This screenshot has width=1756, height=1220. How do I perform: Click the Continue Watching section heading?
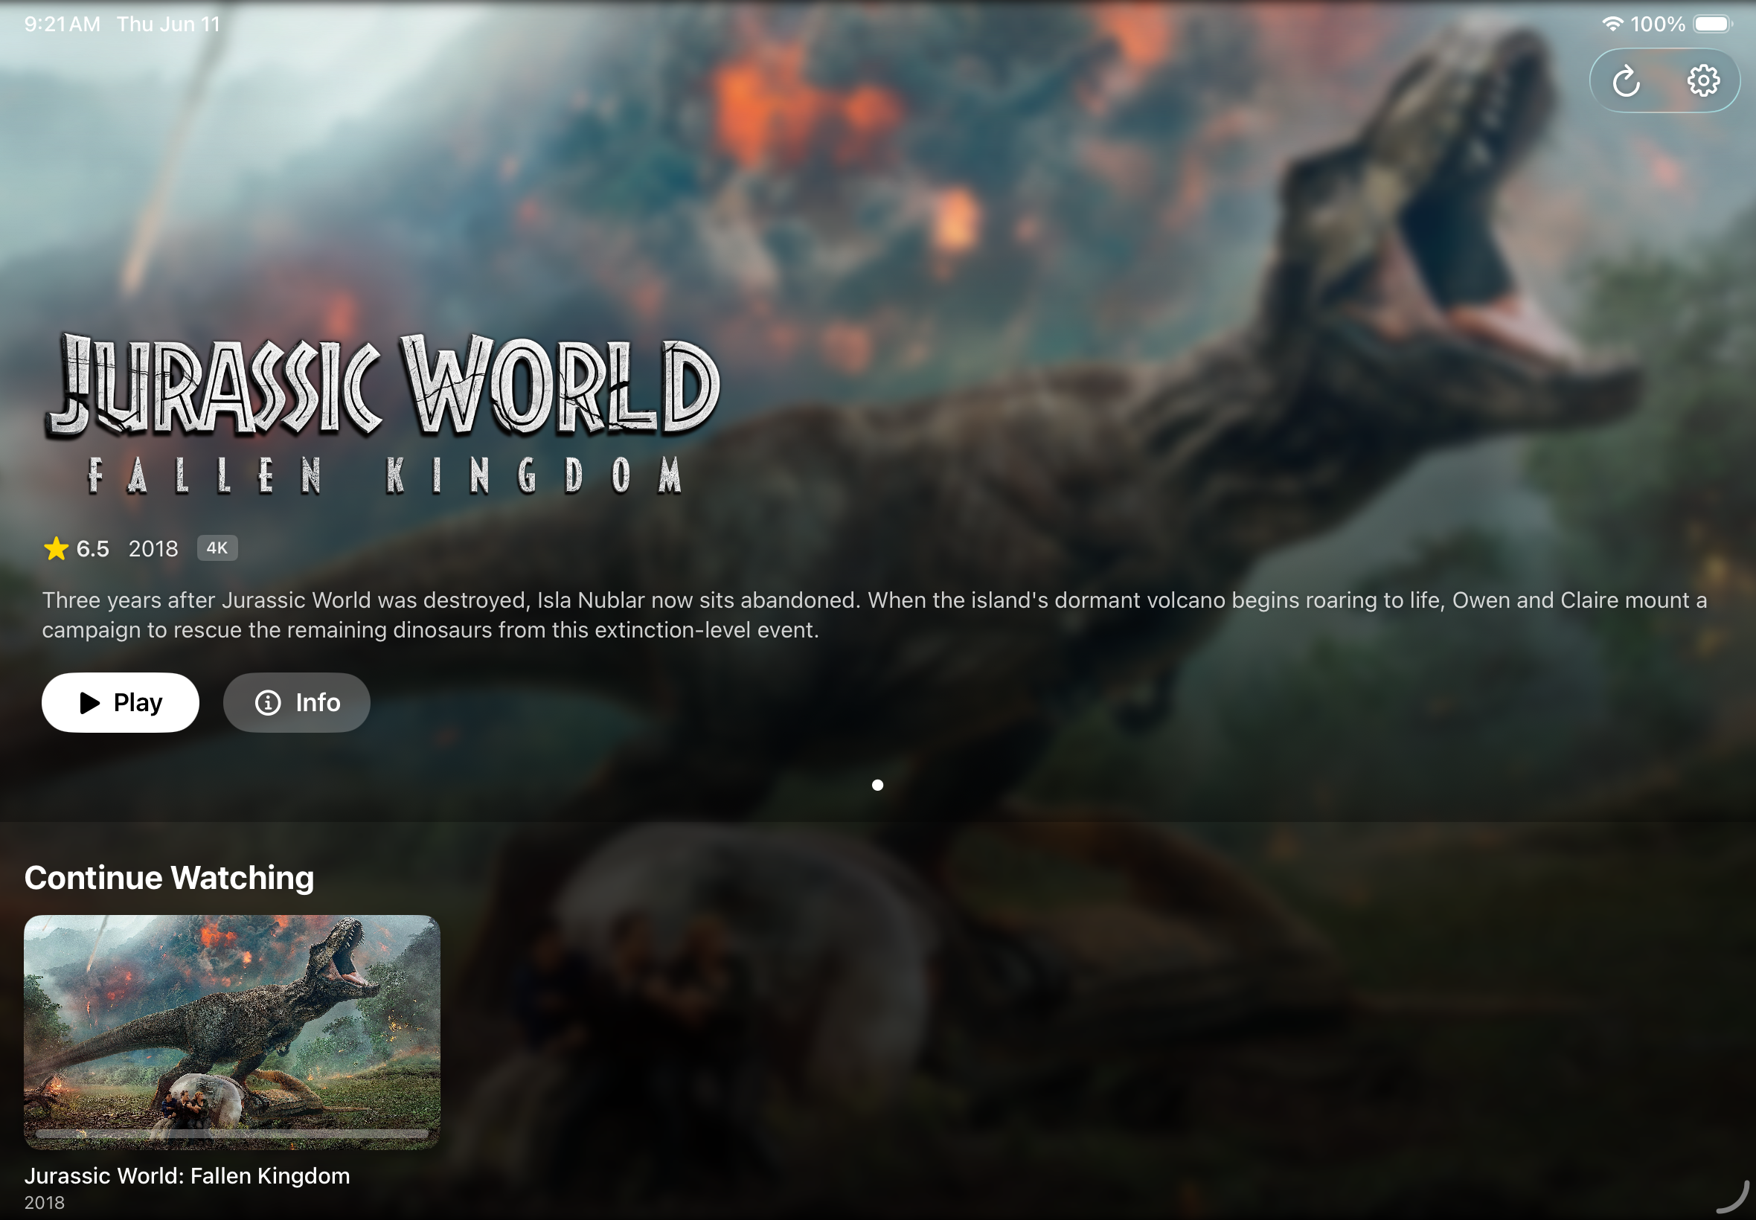tap(169, 878)
